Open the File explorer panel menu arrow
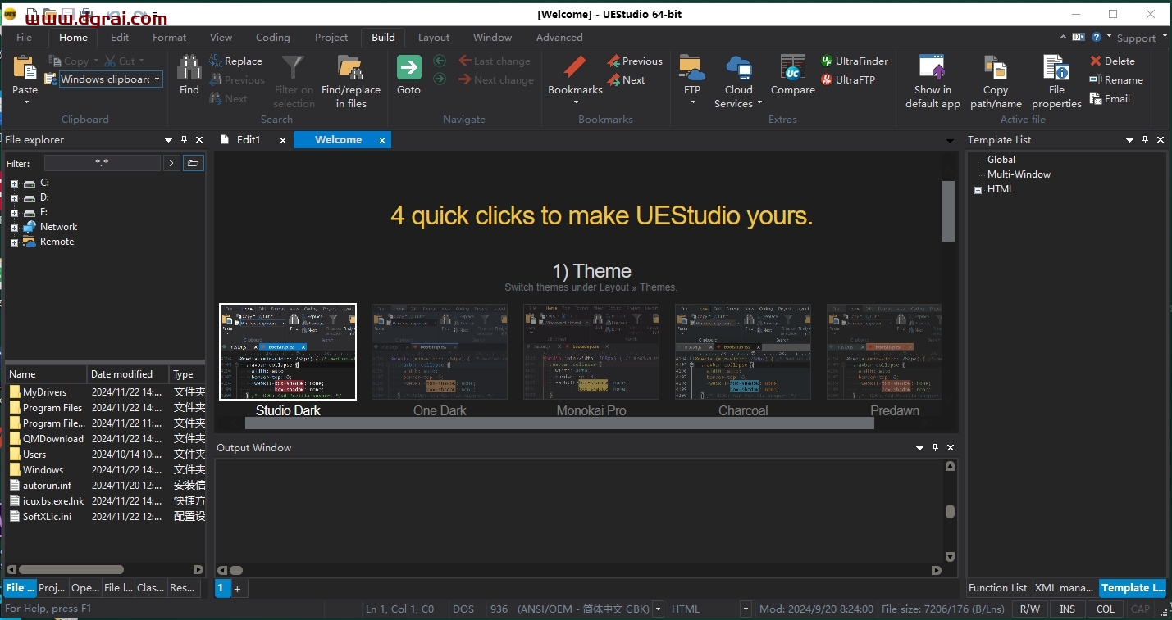1172x620 pixels. coord(169,140)
